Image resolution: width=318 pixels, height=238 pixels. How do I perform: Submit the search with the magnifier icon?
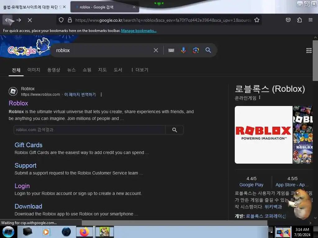pos(208,50)
